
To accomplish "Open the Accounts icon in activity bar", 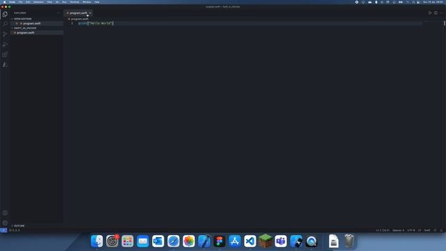I will coord(5,213).
